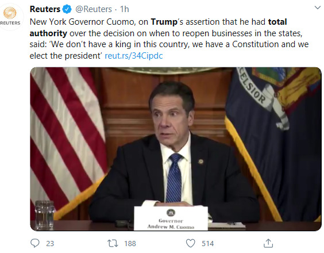Click the Governor Andrew M. Cuomo nameplate
324x253 pixels.
click(171, 218)
